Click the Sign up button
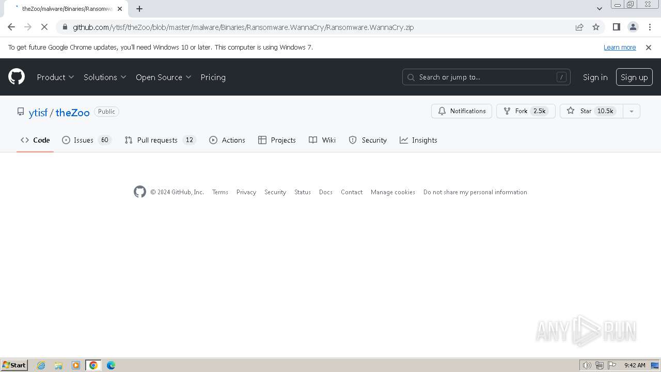The height and width of the screenshot is (372, 661). coord(634,77)
